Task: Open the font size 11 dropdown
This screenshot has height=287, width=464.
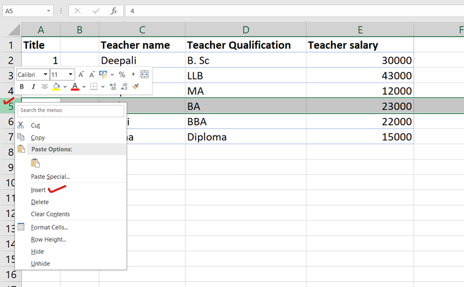Action: click(70, 75)
